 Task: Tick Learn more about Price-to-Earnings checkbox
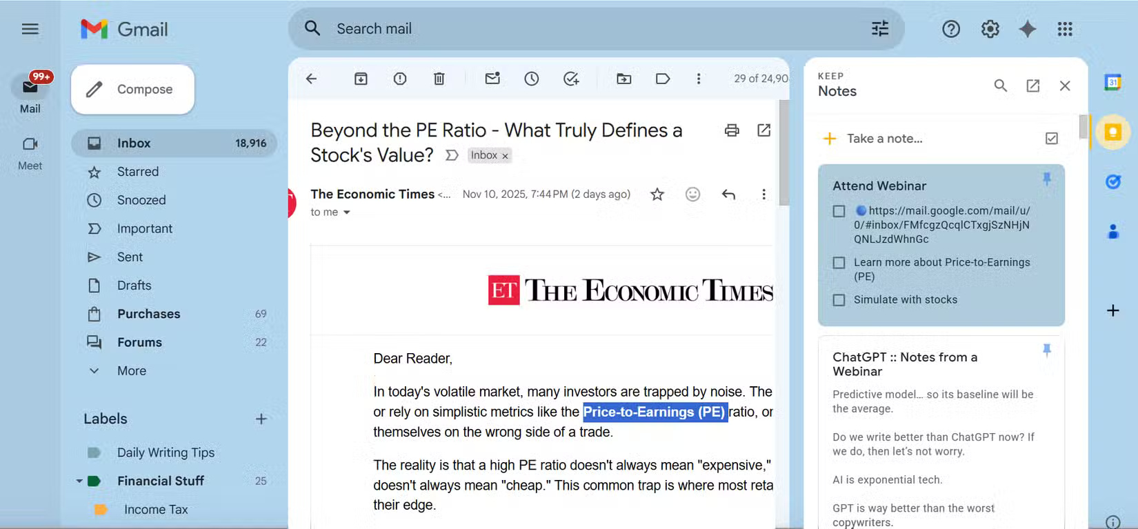tap(839, 263)
